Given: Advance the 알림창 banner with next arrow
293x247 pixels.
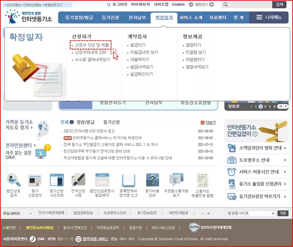Looking at the screenshot, I should (x=286, y=106).
